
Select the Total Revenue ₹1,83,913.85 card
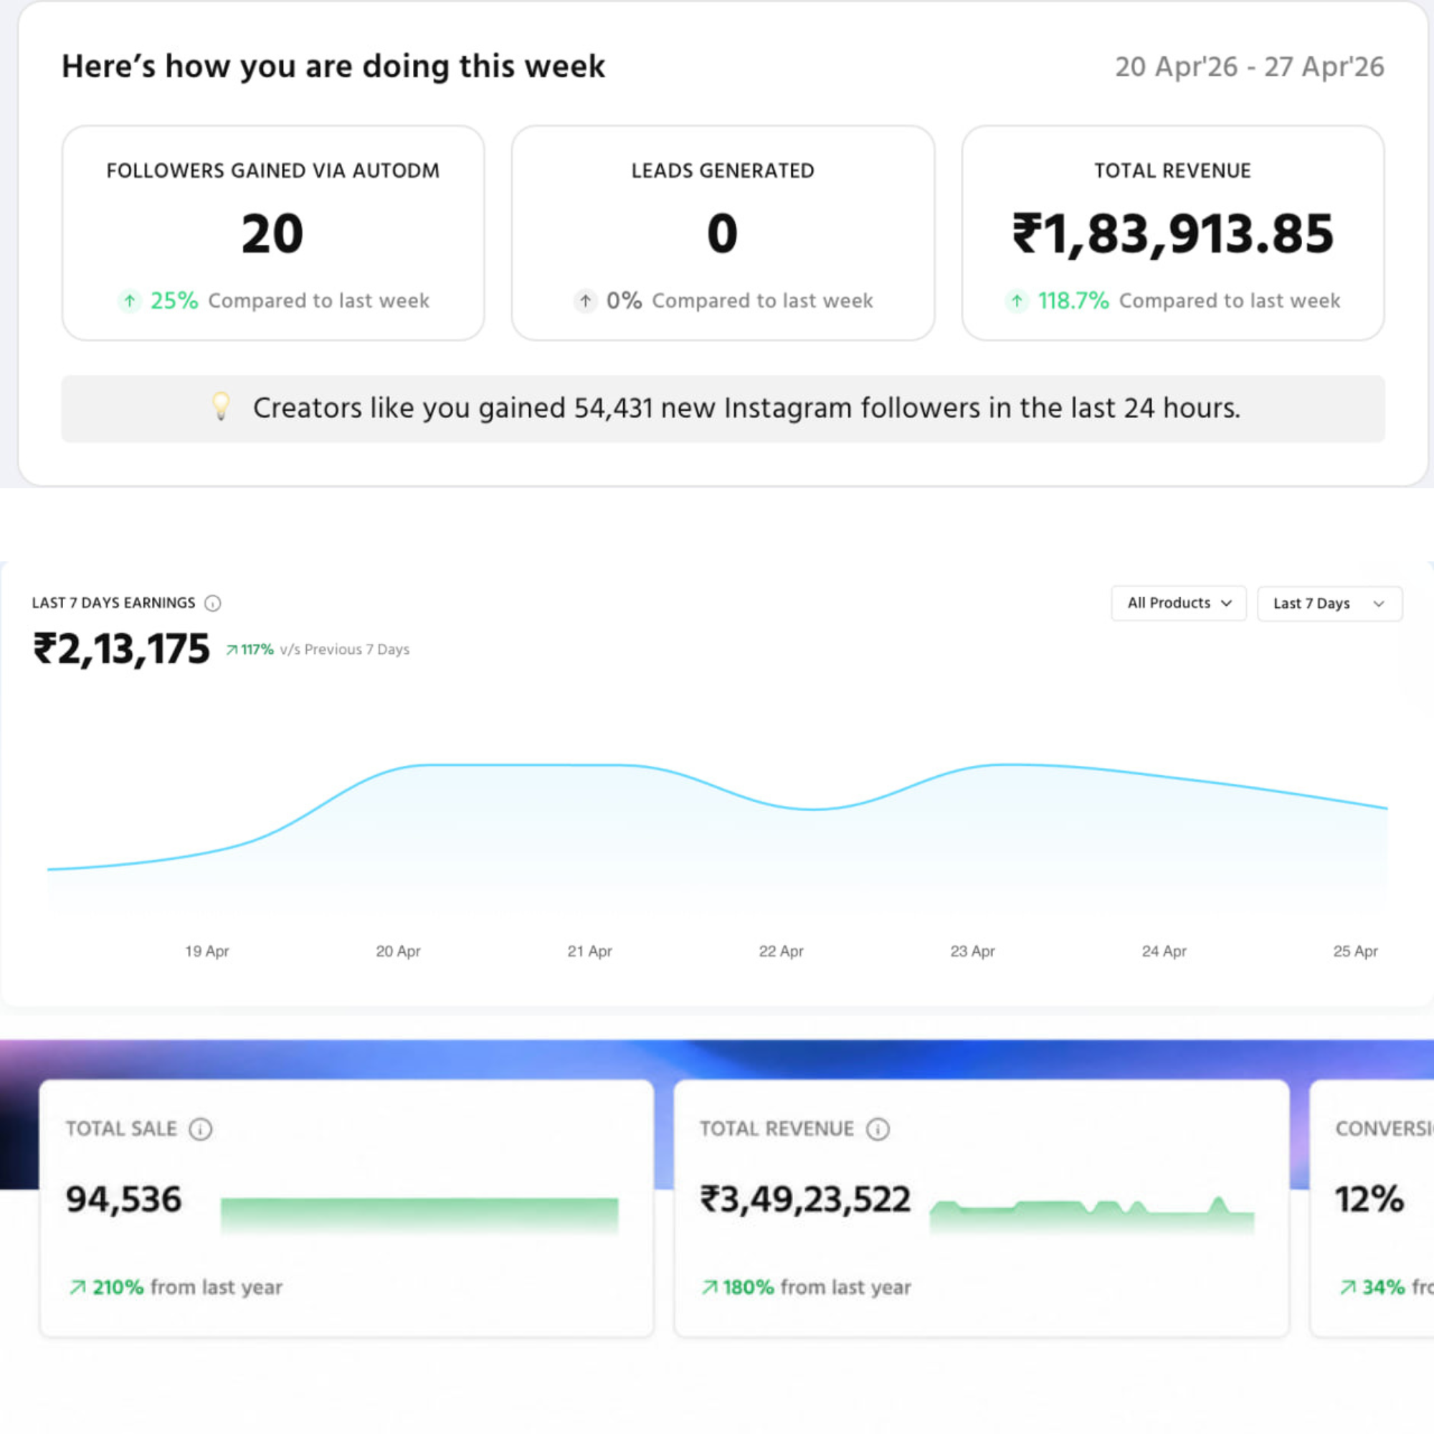pos(1173,233)
